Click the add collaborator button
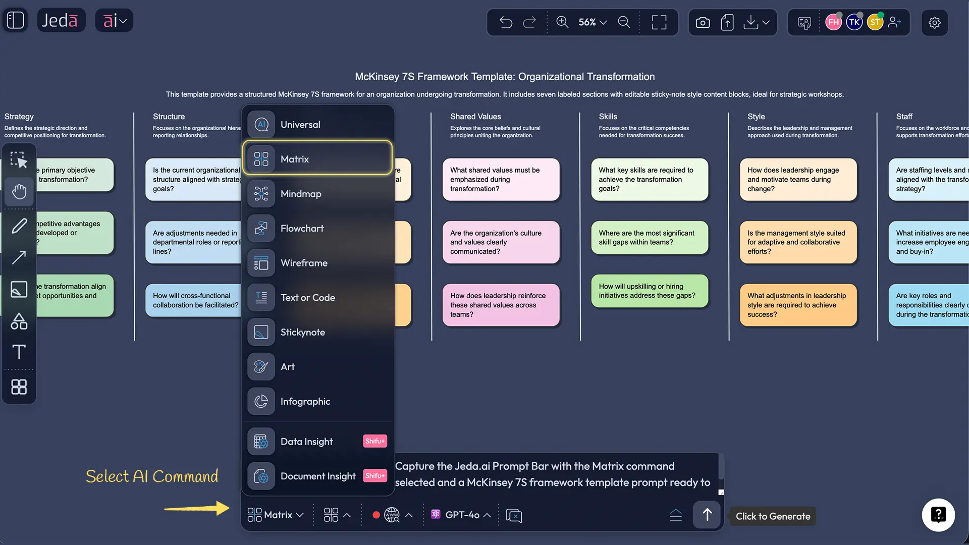This screenshot has width=969, height=545. coord(896,22)
